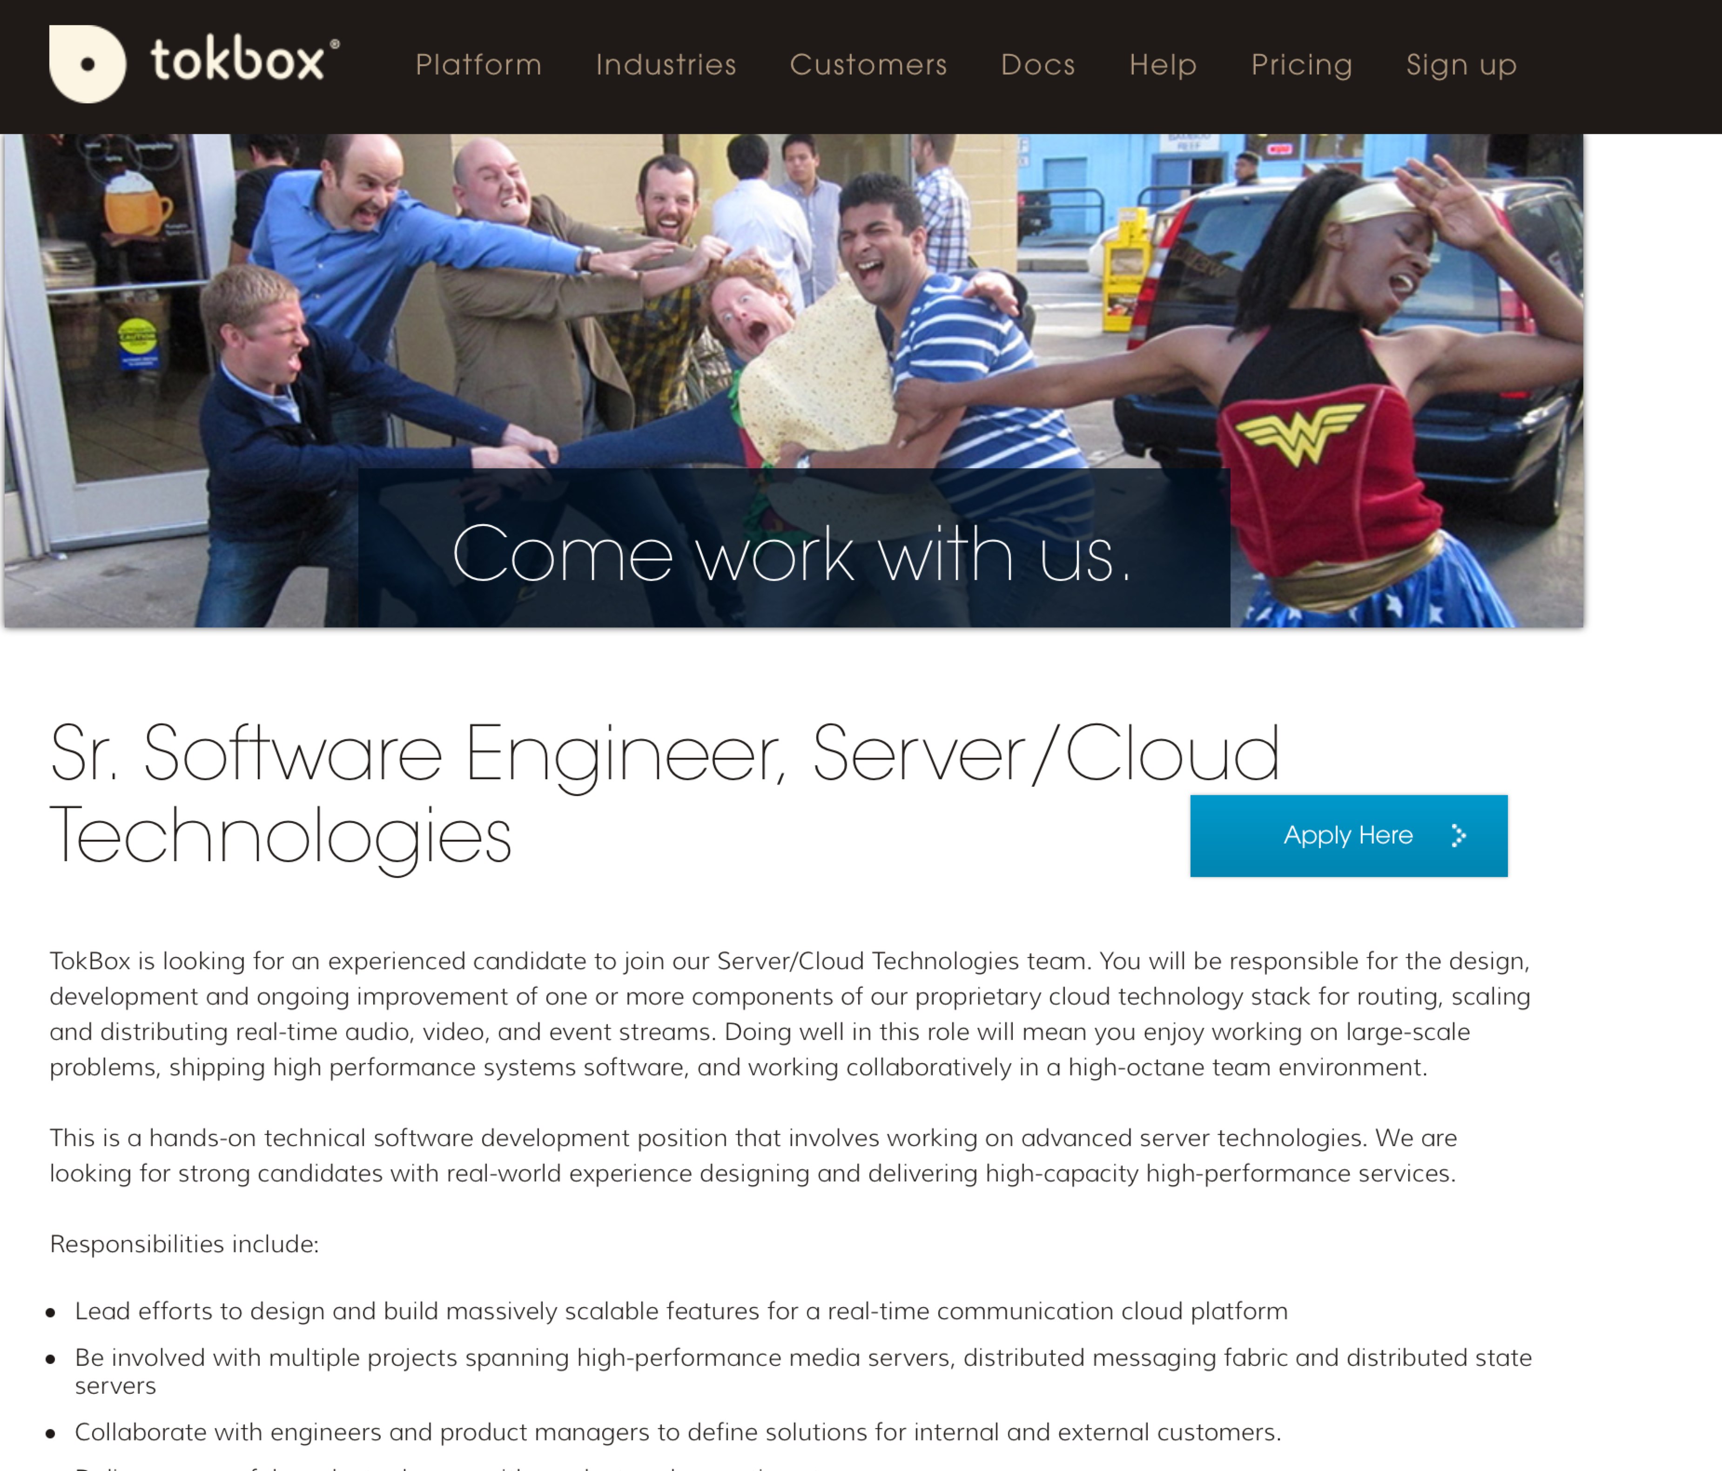Click the first paragraph about TokBox

tap(789, 1014)
